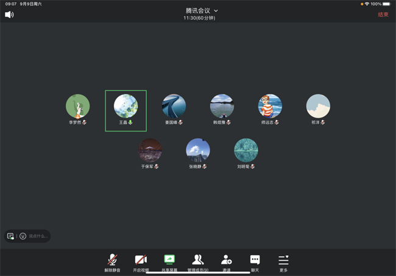The height and width of the screenshot is (276, 396).
Task: Click muted mic icon next to 韩煜豫
Action: 228,122
